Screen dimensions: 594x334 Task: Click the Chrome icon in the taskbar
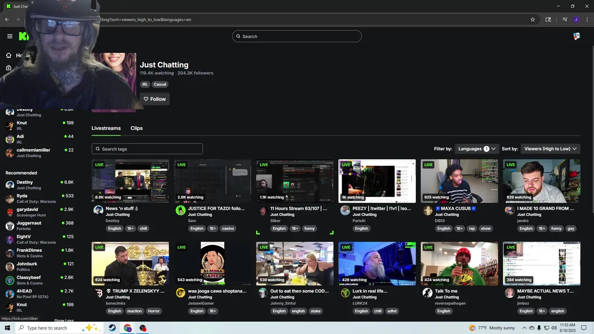click(128, 328)
